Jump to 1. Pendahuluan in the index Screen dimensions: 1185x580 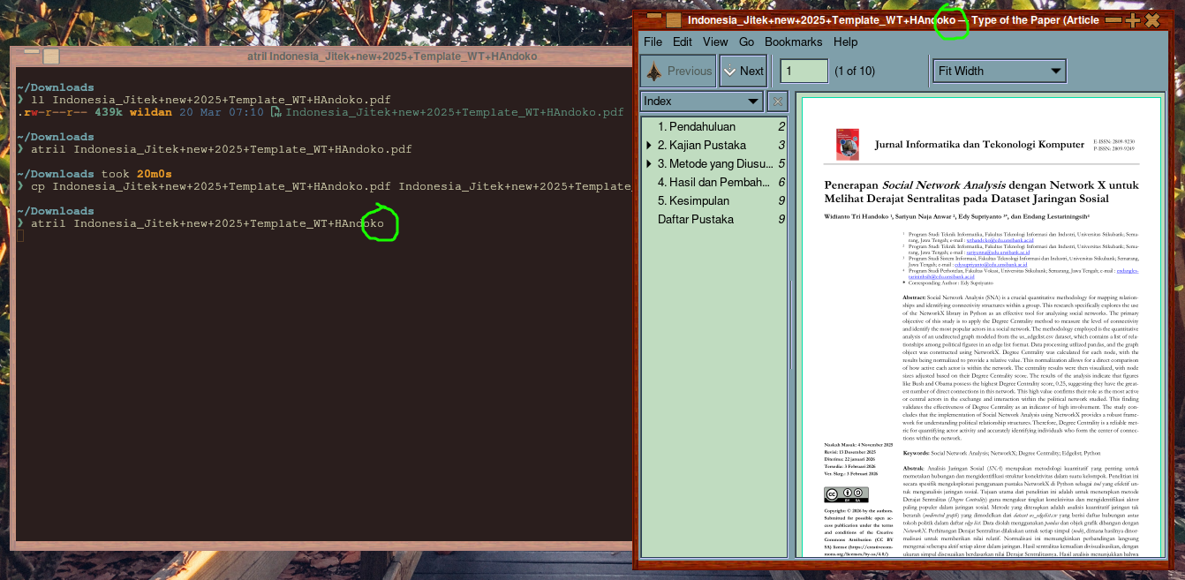click(x=698, y=127)
